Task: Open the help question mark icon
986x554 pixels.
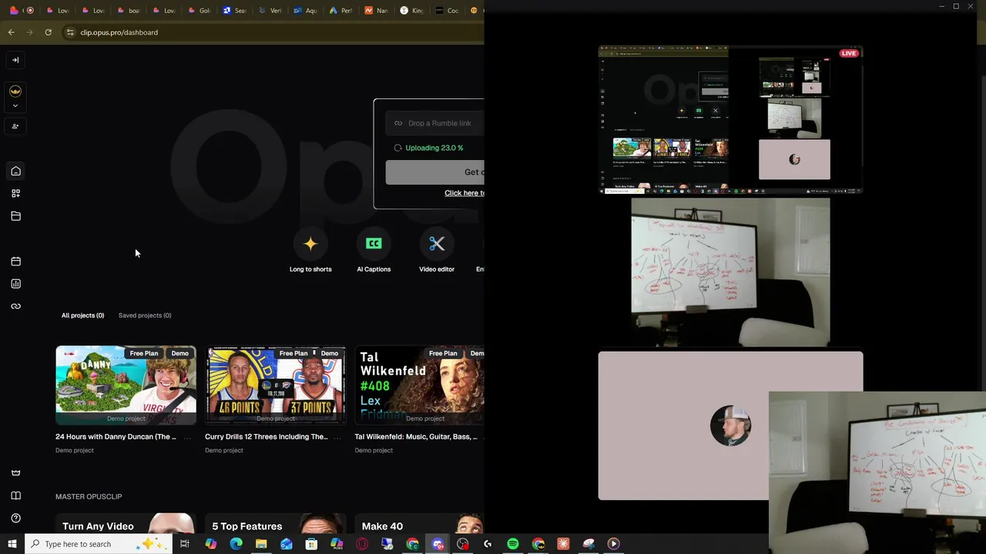Action: (x=15, y=518)
